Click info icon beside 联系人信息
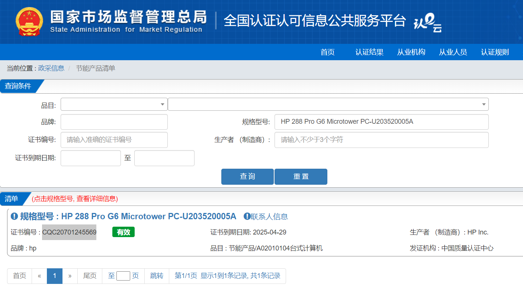Image resolution: width=523 pixels, height=288 pixels. pos(247,216)
